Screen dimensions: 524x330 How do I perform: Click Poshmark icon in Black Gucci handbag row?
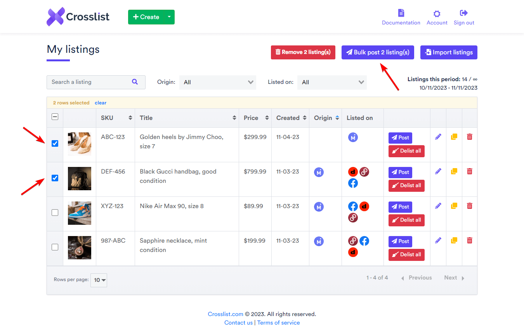[364, 172]
